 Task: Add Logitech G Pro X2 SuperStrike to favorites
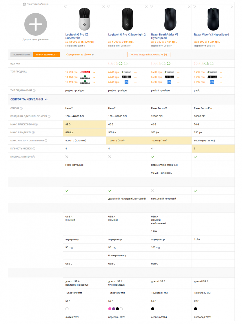(66, 7)
